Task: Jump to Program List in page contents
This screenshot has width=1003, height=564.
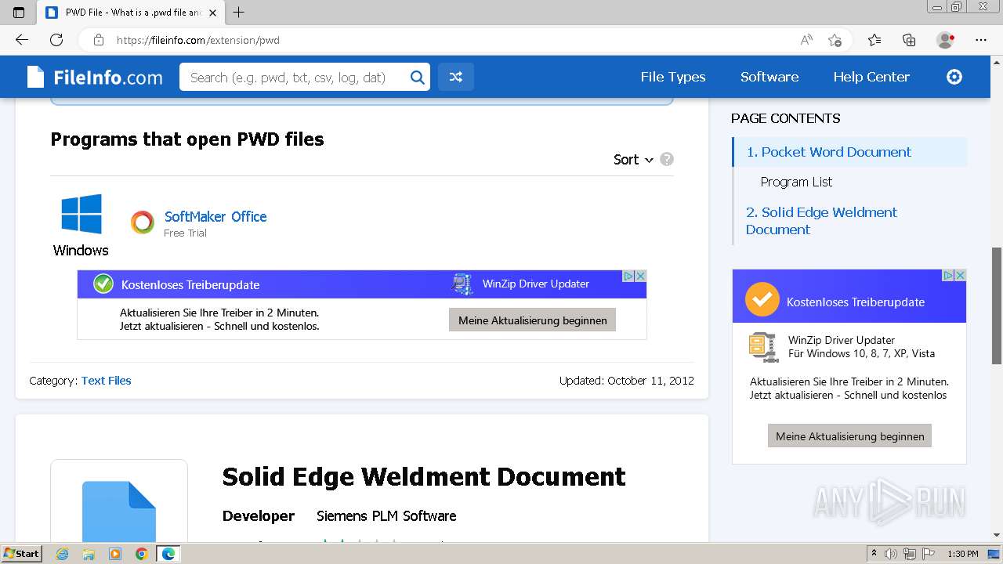Action: pyautogui.click(x=796, y=182)
